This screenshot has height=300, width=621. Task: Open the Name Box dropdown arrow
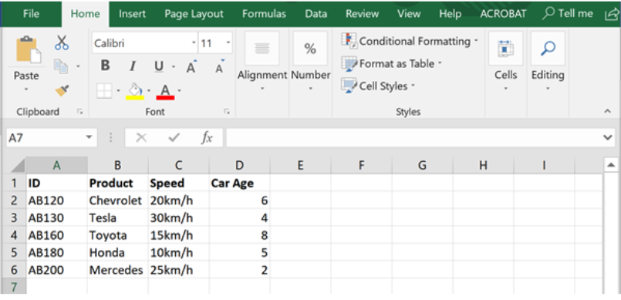click(x=89, y=138)
